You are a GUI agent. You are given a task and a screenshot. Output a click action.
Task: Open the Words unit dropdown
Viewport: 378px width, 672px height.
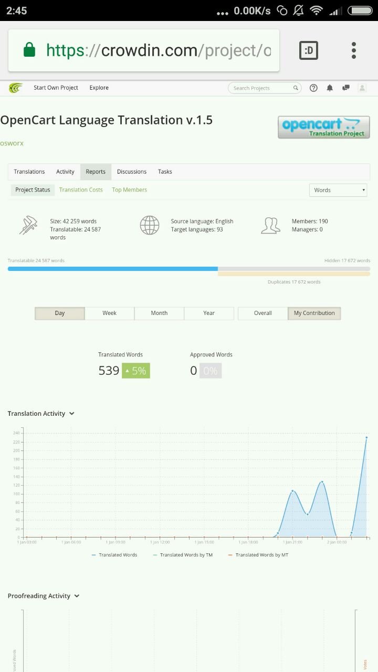click(x=339, y=190)
